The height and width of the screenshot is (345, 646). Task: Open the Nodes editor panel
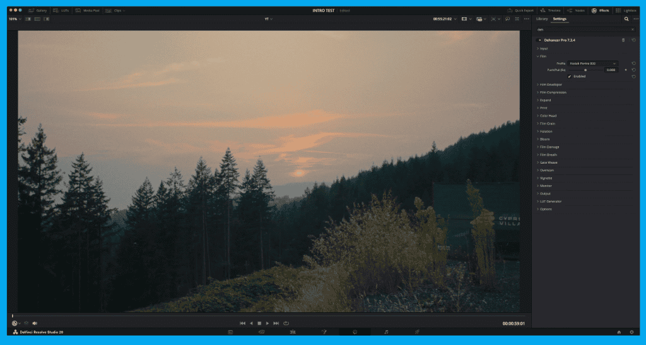tap(575, 11)
